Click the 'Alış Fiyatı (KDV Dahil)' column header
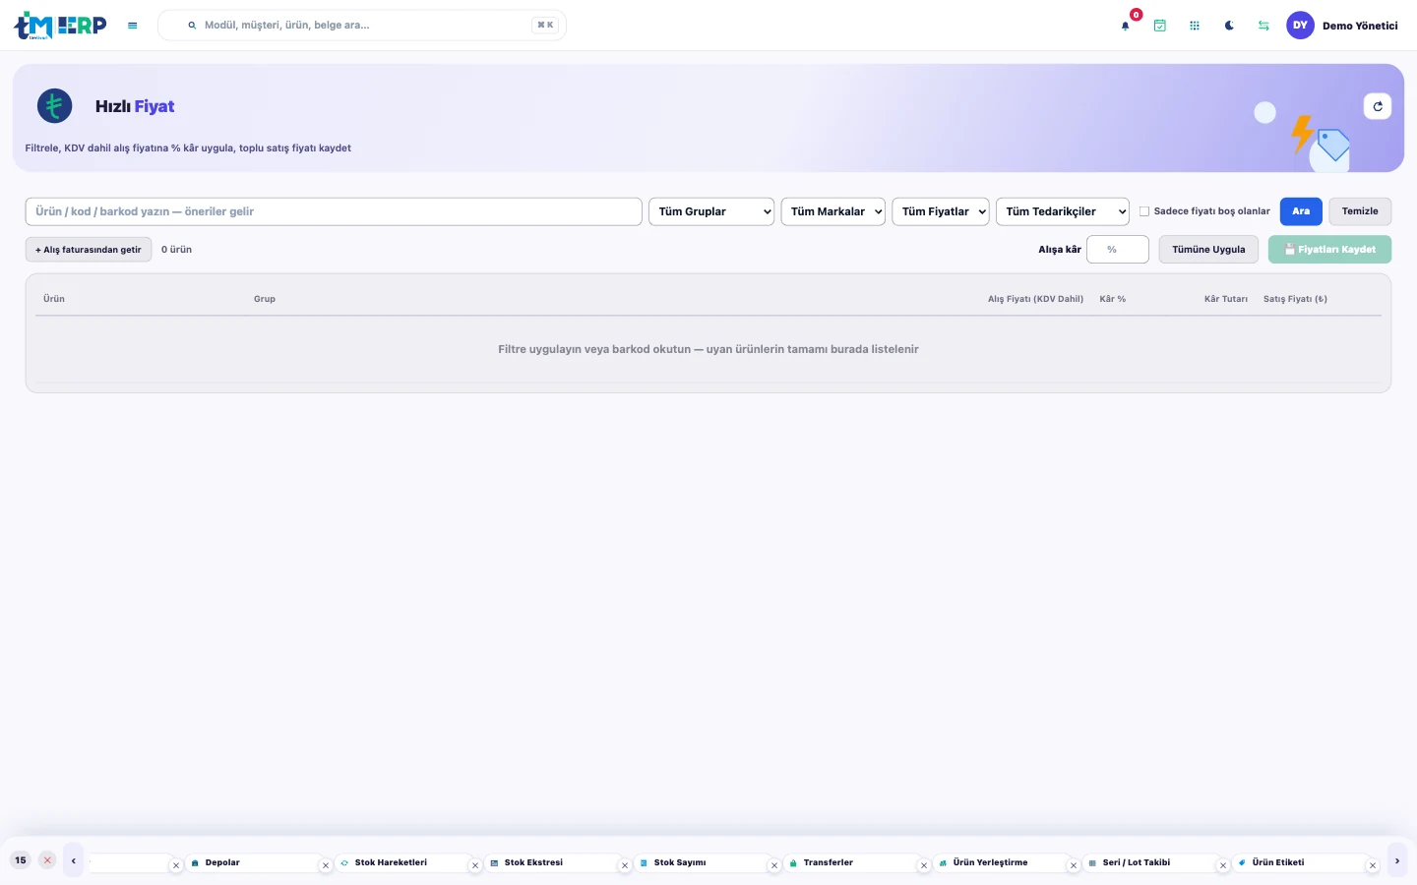The height and width of the screenshot is (885, 1417). (1035, 299)
